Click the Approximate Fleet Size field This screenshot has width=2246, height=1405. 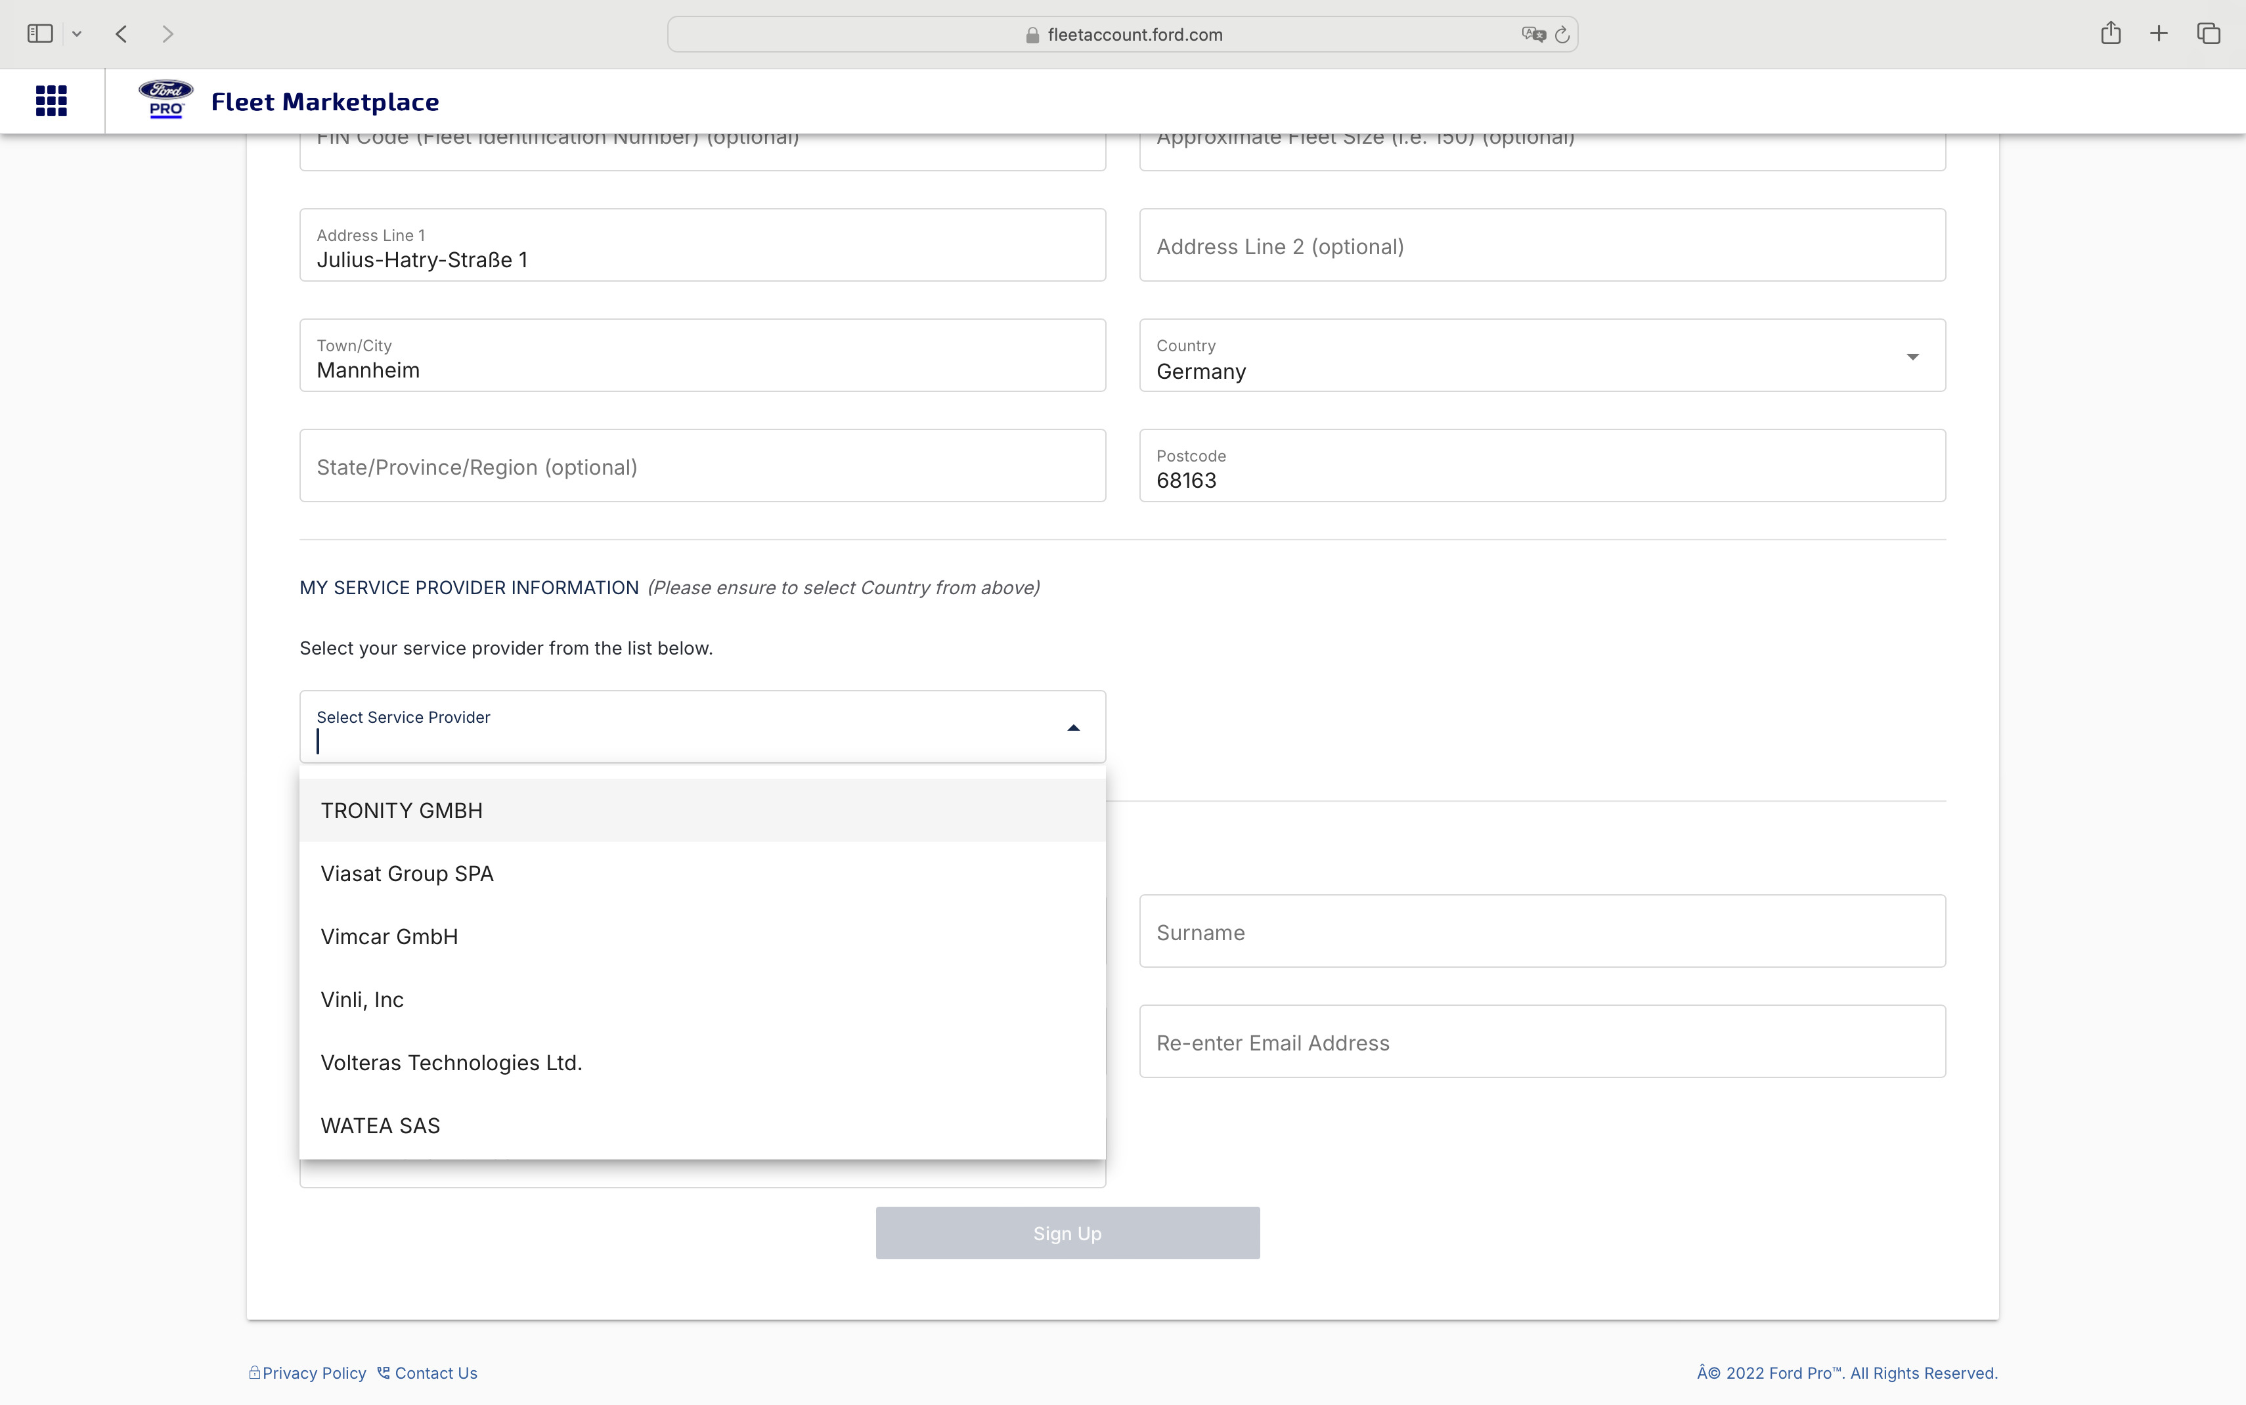1543,152
